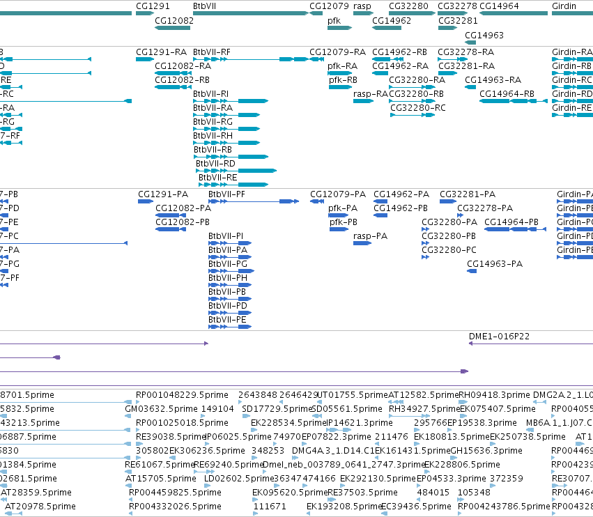The image size is (593, 517).
Task: Click the CG32280-PB protein label
Action: (449, 236)
